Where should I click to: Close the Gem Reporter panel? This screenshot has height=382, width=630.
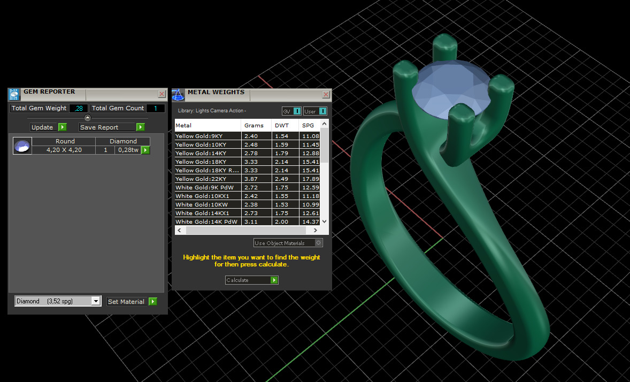(162, 94)
